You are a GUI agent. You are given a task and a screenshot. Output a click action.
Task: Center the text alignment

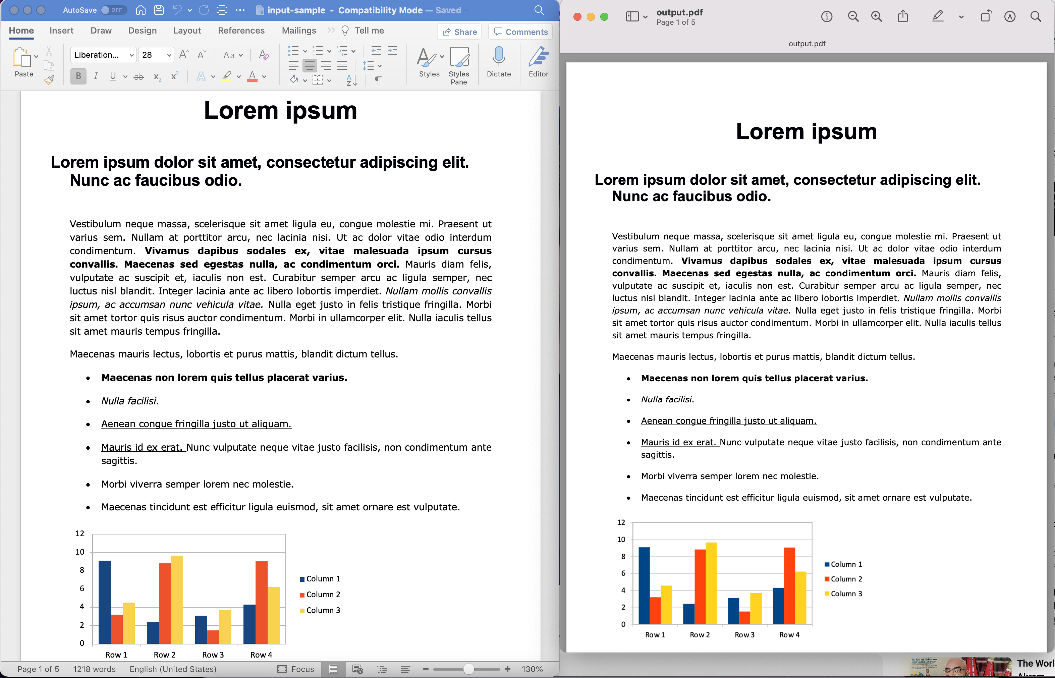point(310,66)
